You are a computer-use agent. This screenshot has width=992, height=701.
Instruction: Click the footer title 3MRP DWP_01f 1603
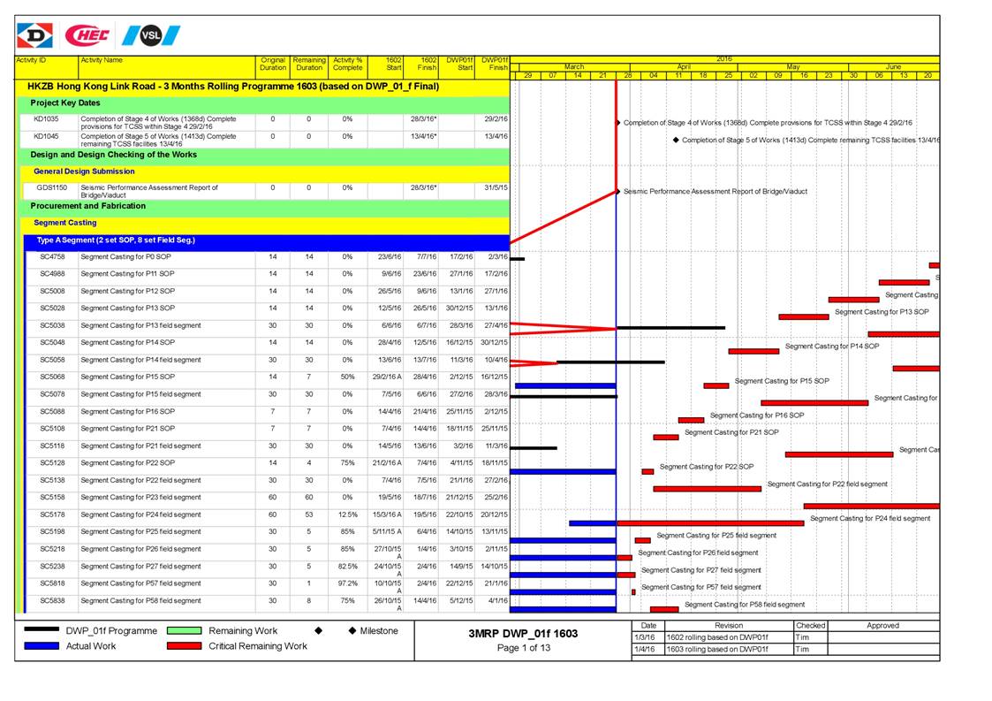tap(523, 633)
